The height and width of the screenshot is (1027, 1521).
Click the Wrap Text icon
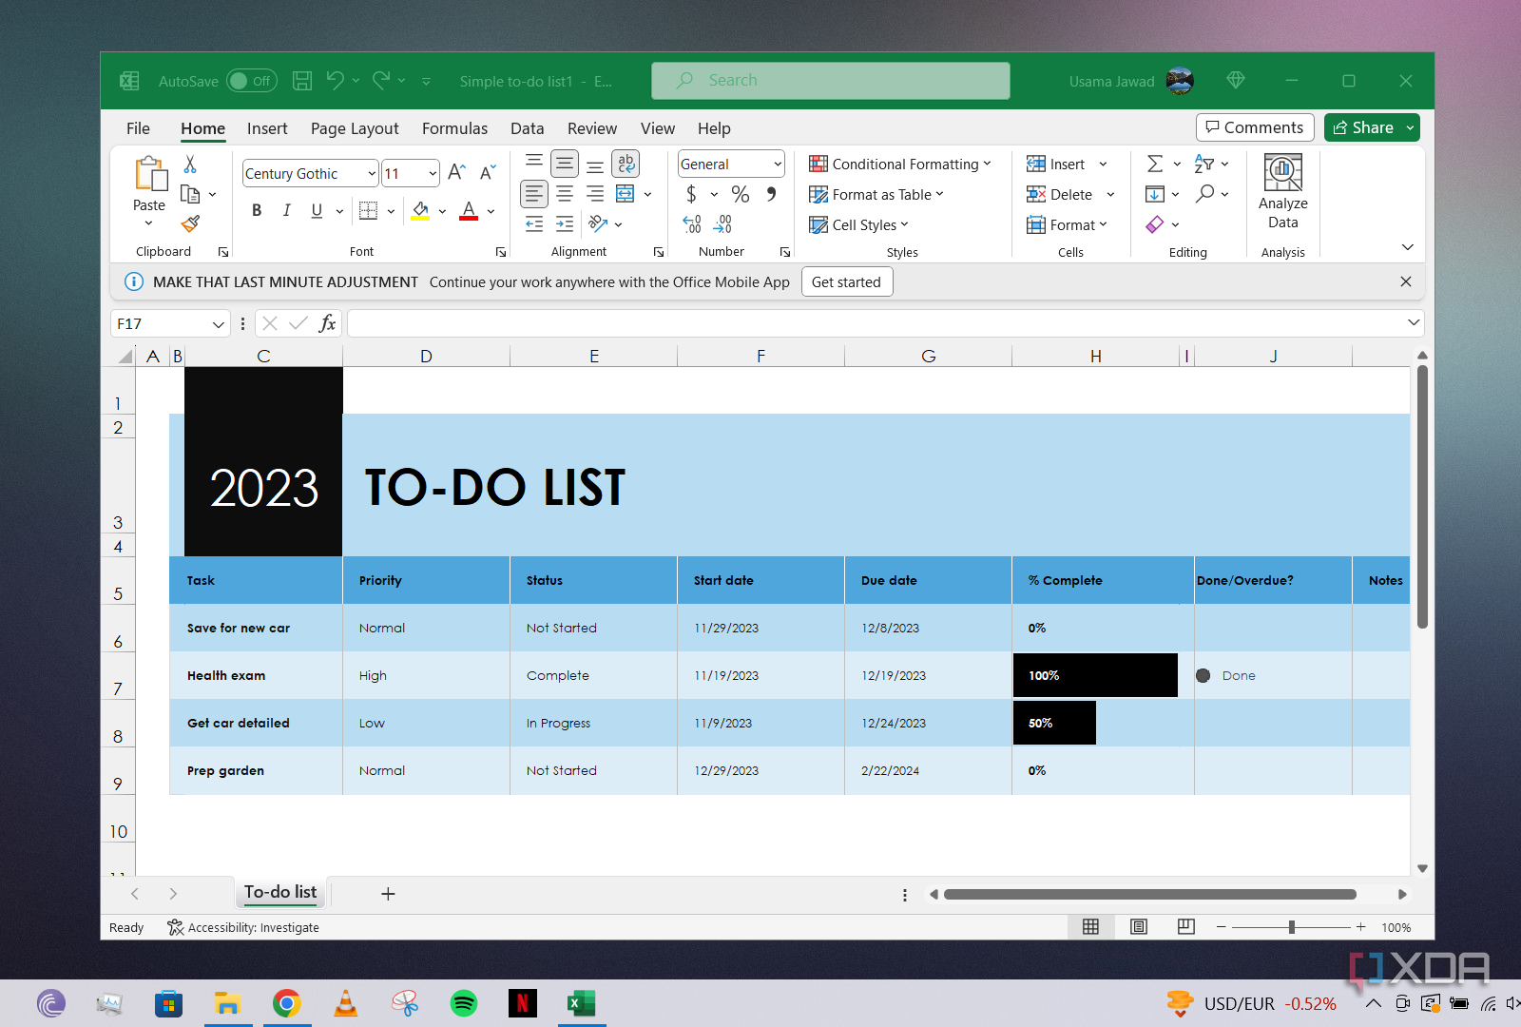pyautogui.click(x=626, y=165)
